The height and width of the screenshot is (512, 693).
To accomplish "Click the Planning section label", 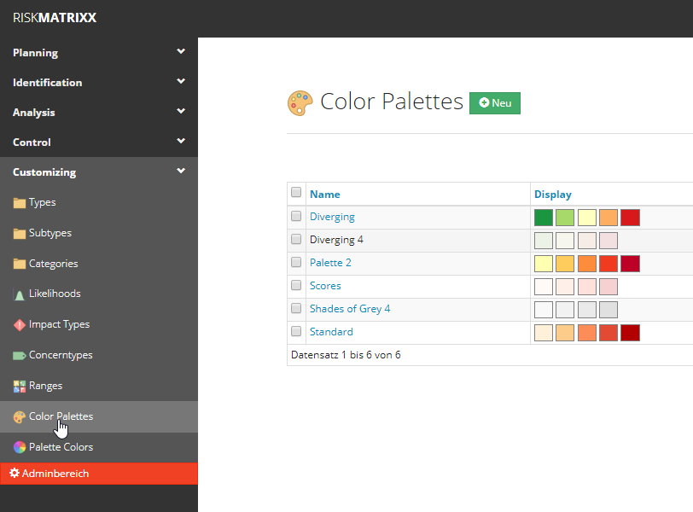I will click(35, 53).
